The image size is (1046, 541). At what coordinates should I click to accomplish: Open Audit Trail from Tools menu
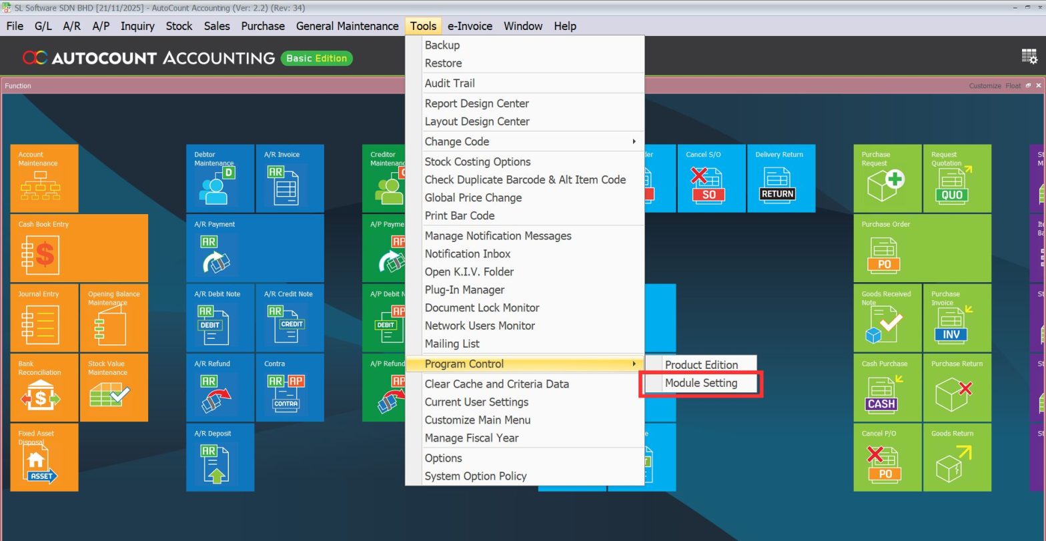pos(524,83)
